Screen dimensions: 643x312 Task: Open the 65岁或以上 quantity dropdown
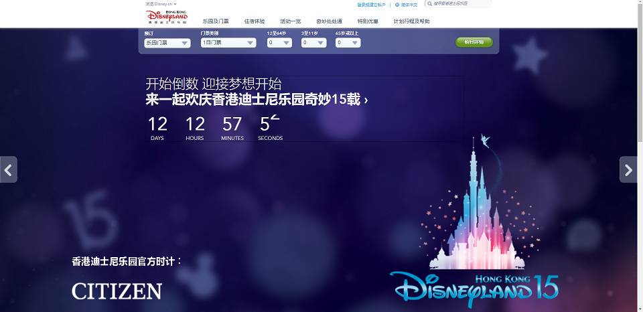click(x=348, y=43)
